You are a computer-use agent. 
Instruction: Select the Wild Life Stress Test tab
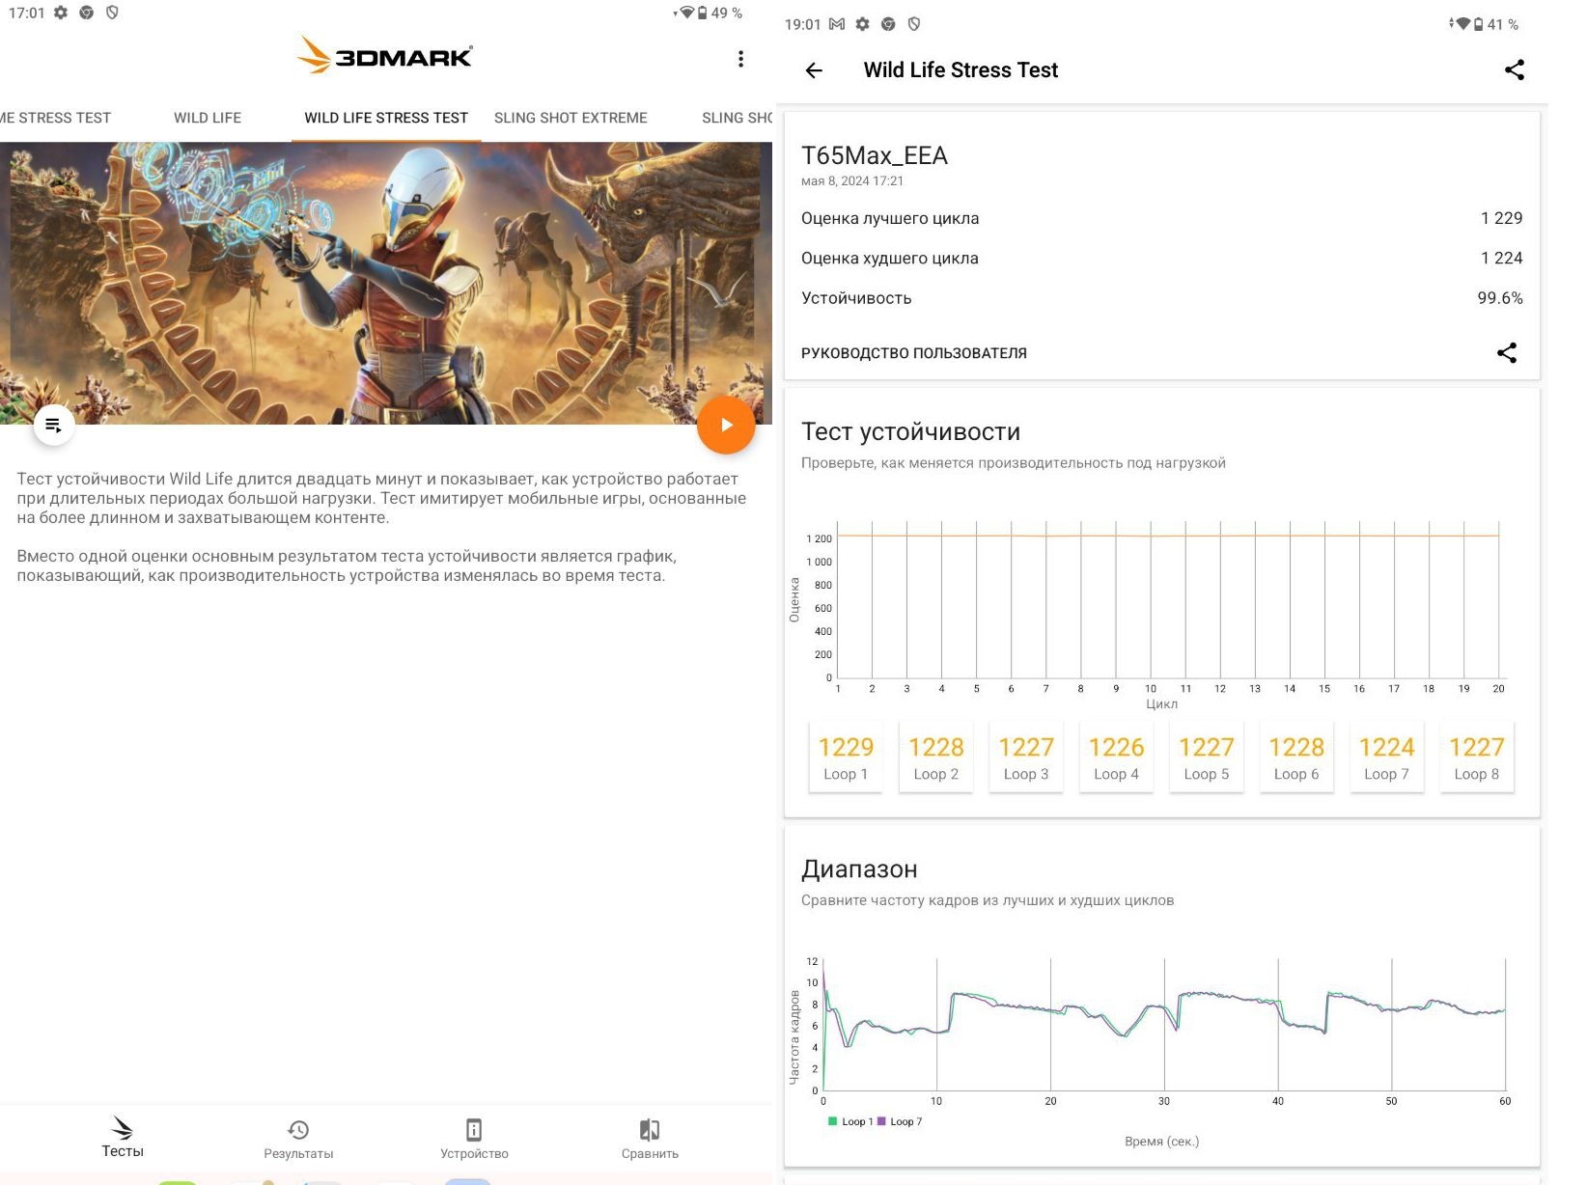[386, 118]
